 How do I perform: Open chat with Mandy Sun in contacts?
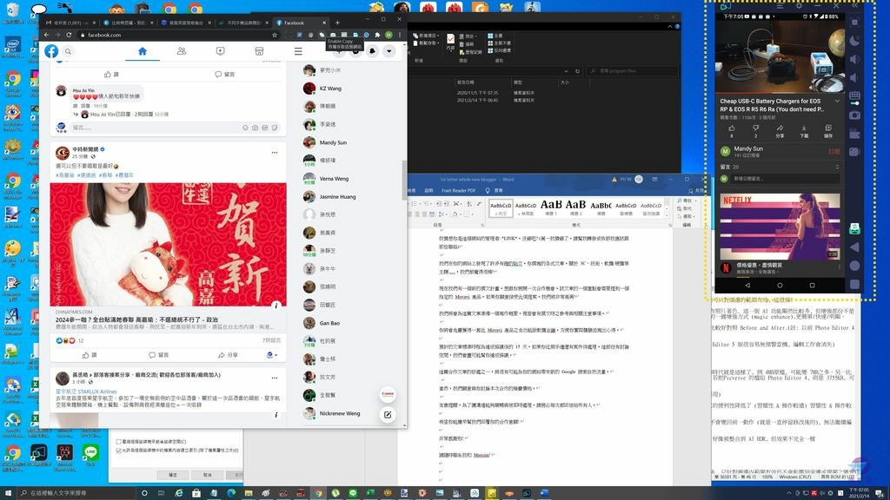coord(333,142)
